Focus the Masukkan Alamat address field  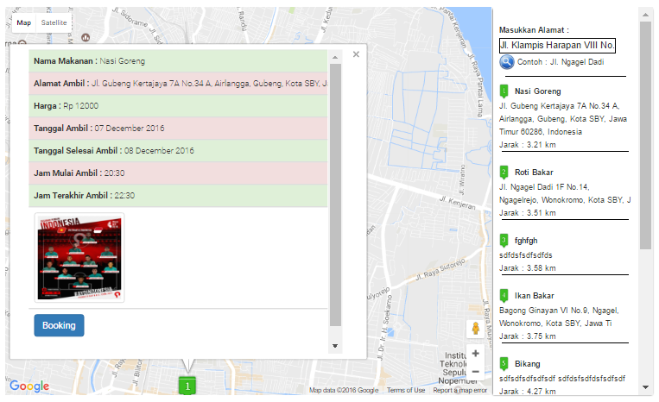click(557, 46)
